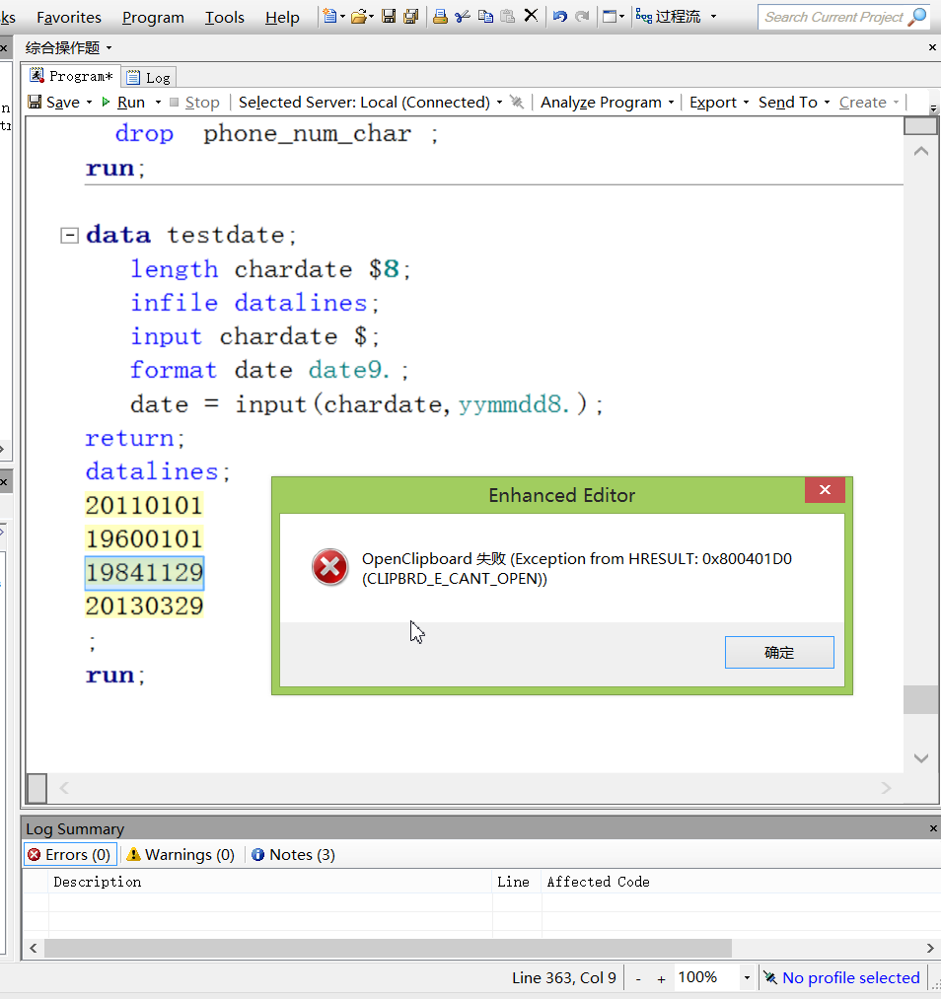Click the zoom out minus button
The image size is (941, 999).
(x=638, y=978)
